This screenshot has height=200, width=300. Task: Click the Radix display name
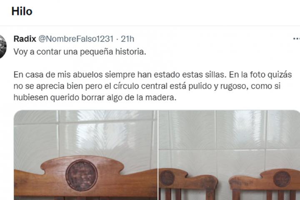click(25, 39)
